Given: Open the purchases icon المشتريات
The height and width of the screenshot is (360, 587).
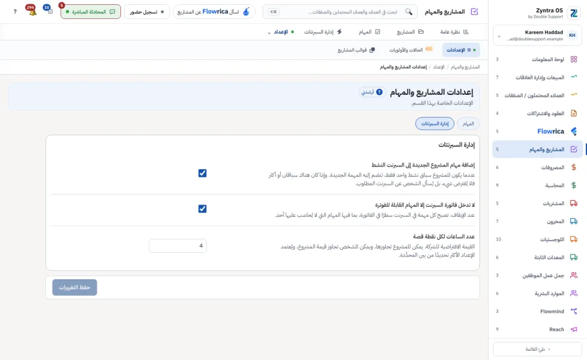Looking at the screenshot, I should pos(574,203).
